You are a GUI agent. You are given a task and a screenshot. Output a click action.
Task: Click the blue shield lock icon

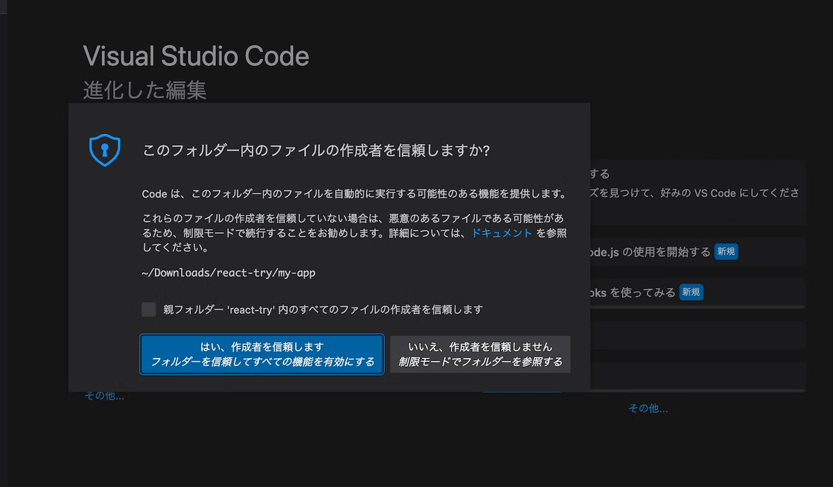click(x=105, y=150)
